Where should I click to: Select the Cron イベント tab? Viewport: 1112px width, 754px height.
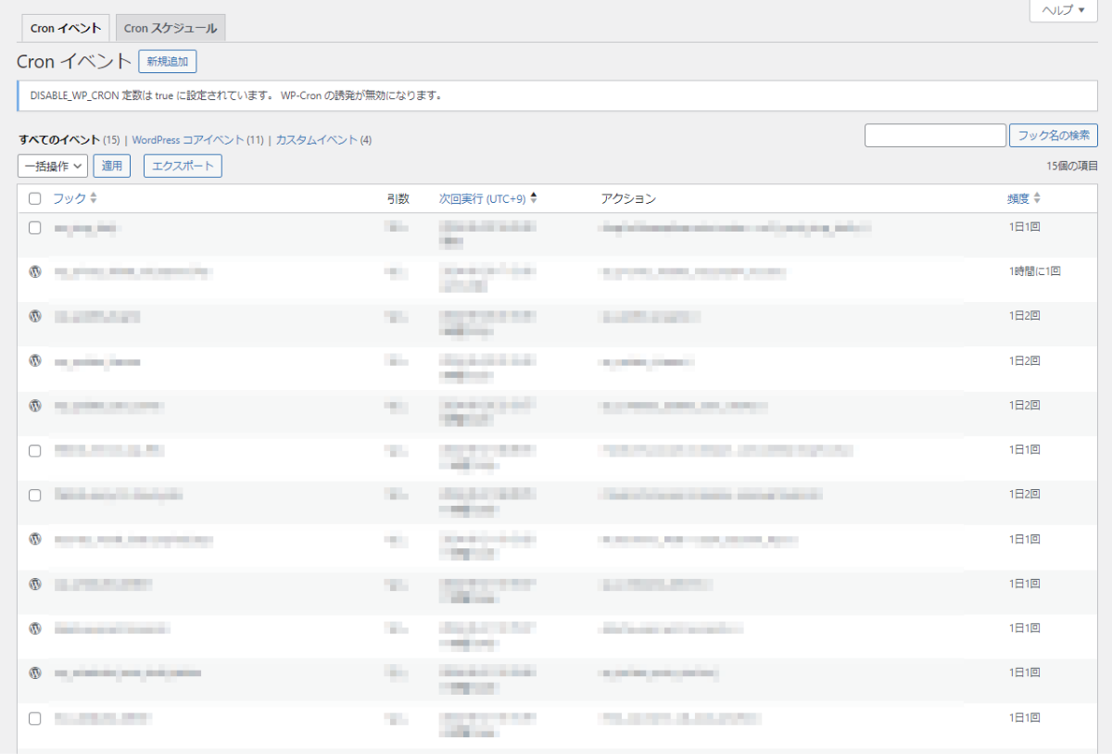pyautogui.click(x=65, y=28)
